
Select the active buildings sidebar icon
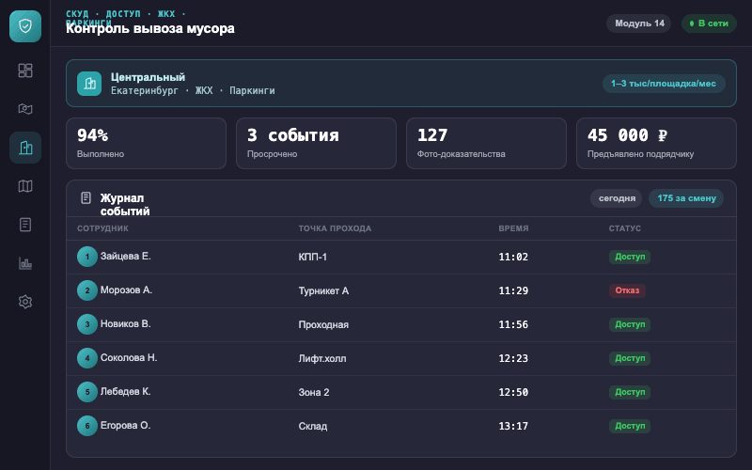25,148
